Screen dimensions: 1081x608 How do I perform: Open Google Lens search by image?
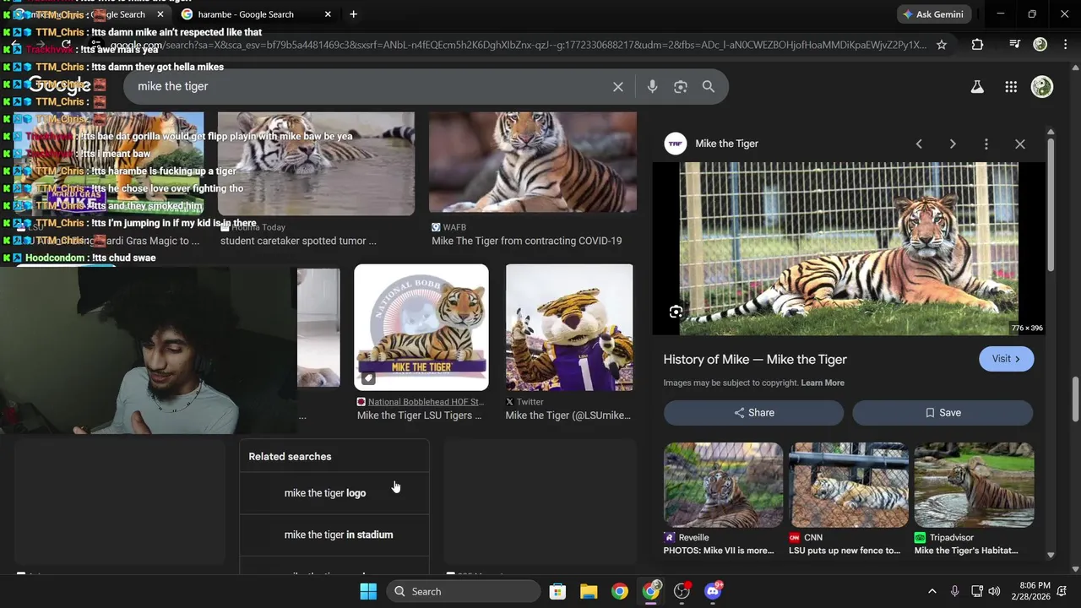681,87
